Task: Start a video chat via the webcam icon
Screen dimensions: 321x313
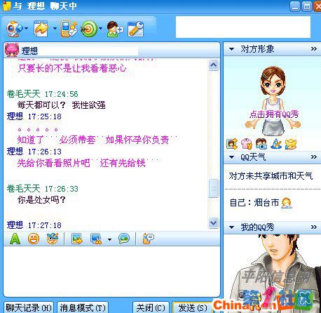Action: click(15, 29)
